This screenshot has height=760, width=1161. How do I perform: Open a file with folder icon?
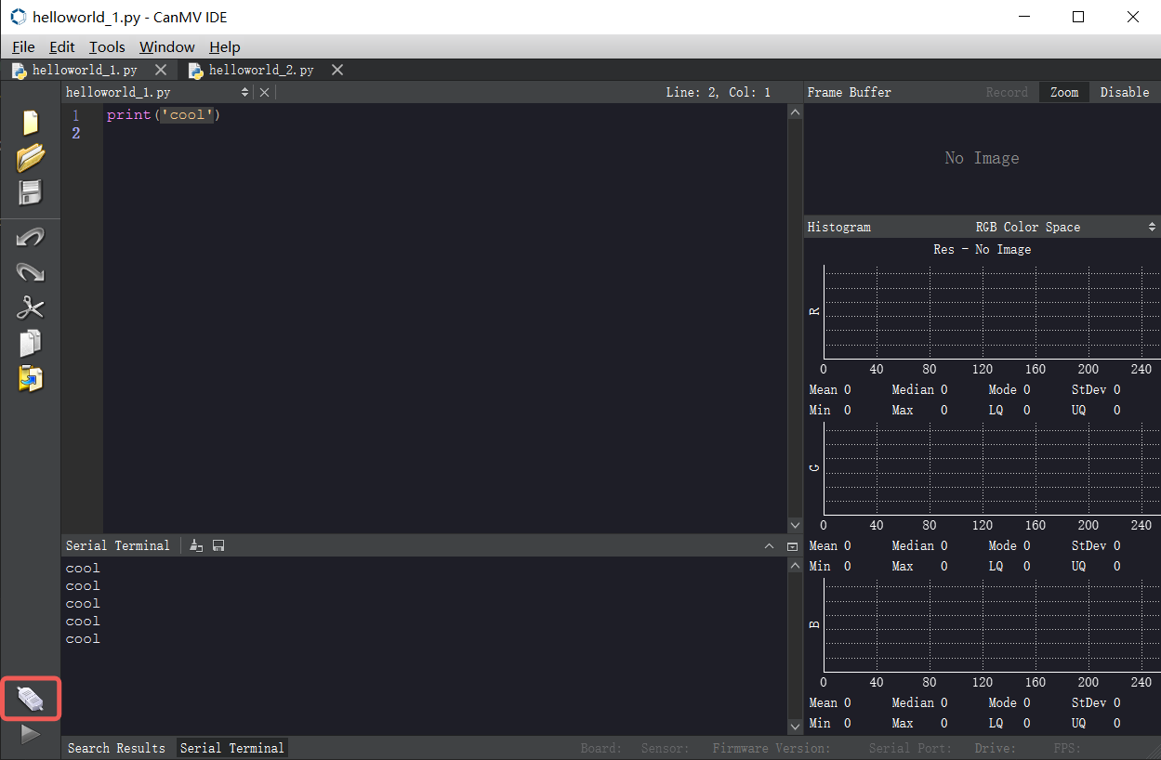31,158
